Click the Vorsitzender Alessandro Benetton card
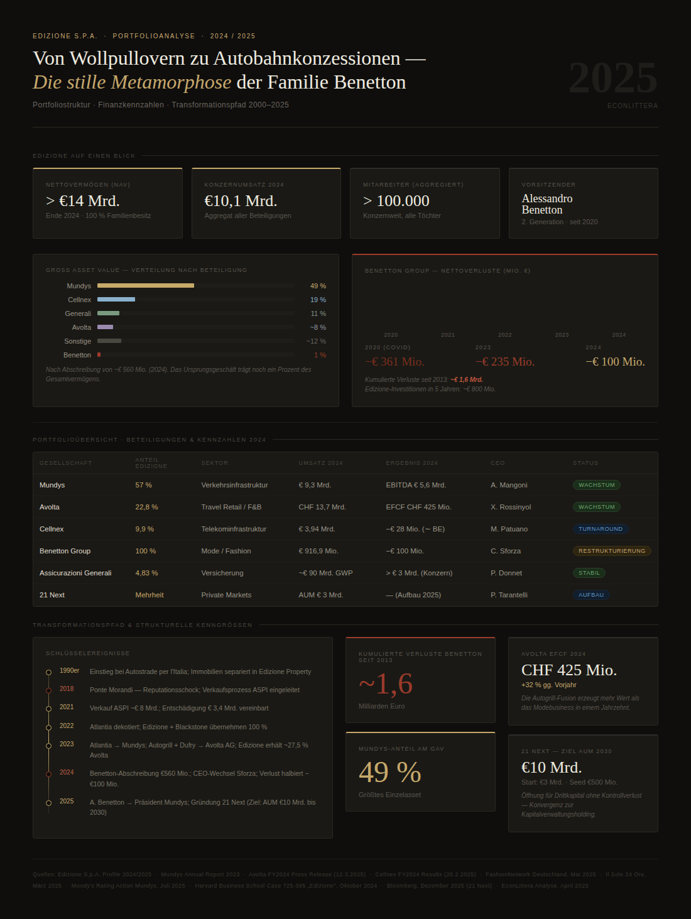This screenshot has height=919, width=691. [583, 203]
